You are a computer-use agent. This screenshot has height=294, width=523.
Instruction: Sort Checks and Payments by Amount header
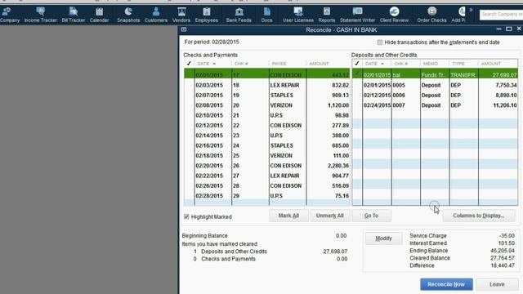point(329,64)
